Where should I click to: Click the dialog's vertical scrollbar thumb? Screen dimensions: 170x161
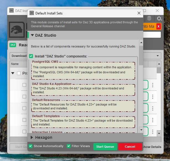click(x=141, y=56)
